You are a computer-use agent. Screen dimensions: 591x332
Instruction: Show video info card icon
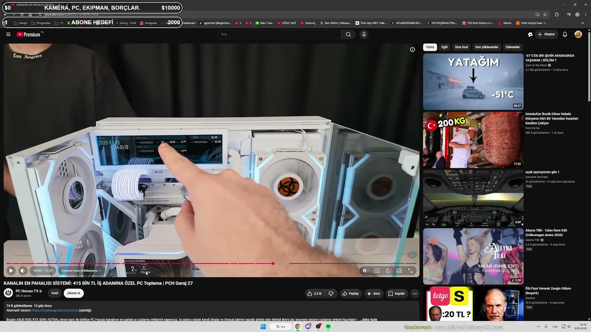[412, 50]
